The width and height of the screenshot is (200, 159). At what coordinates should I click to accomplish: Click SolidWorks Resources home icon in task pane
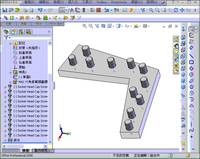(x=176, y=39)
